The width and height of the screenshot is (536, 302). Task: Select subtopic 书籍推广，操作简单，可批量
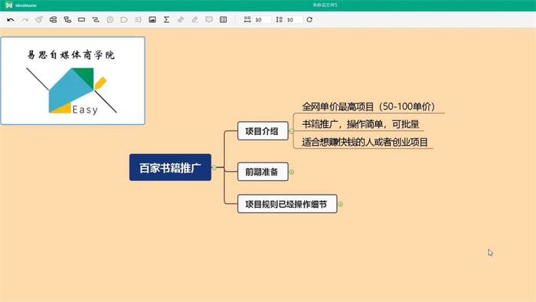coord(361,124)
